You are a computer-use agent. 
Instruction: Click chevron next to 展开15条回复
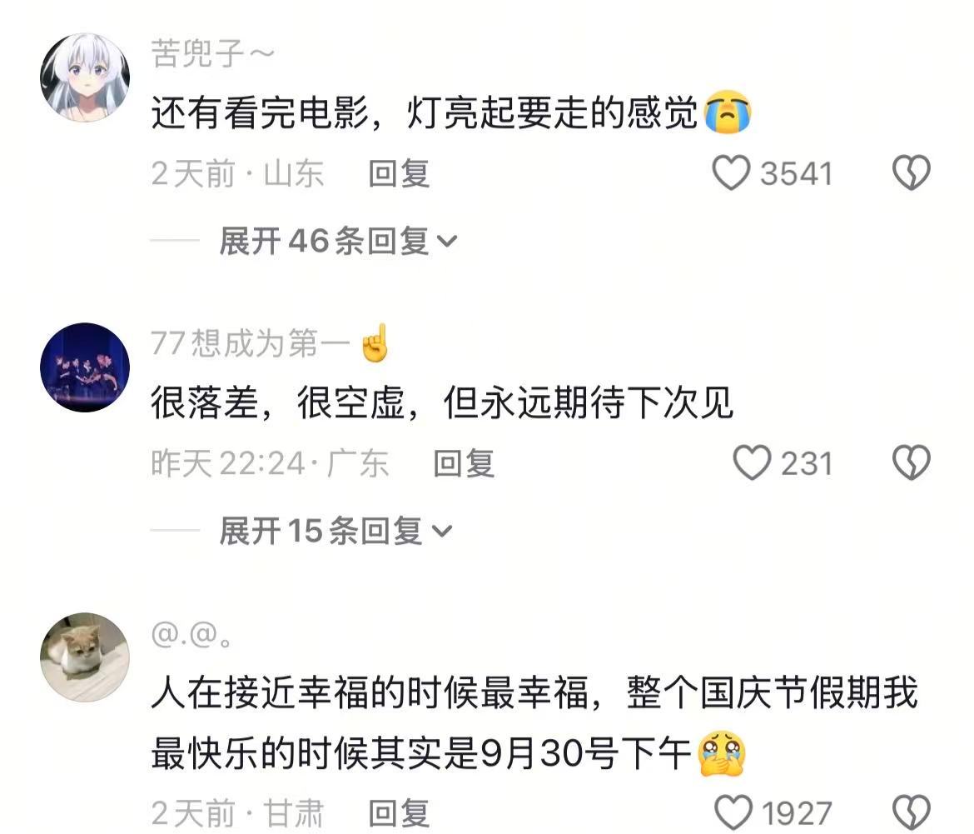point(442,532)
